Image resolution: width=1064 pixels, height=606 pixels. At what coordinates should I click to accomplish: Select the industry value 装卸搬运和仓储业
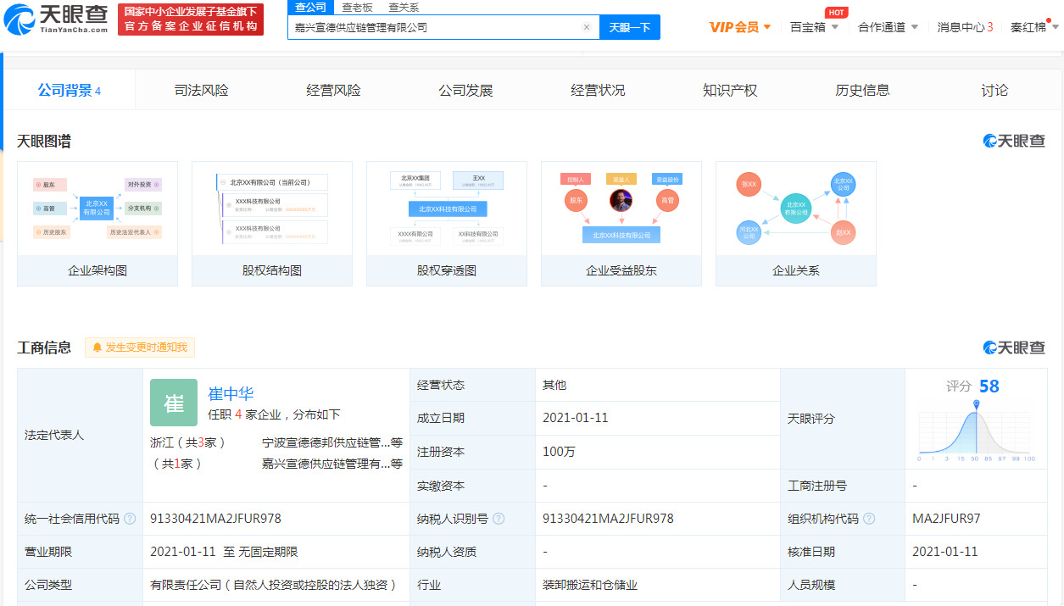pyautogui.click(x=589, y=585)
